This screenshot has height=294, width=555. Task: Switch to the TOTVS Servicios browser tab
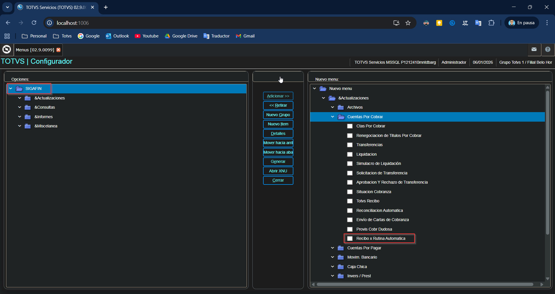(x=56, y=7)
